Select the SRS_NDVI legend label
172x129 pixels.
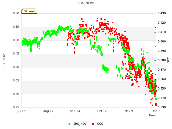coord(80,124)
